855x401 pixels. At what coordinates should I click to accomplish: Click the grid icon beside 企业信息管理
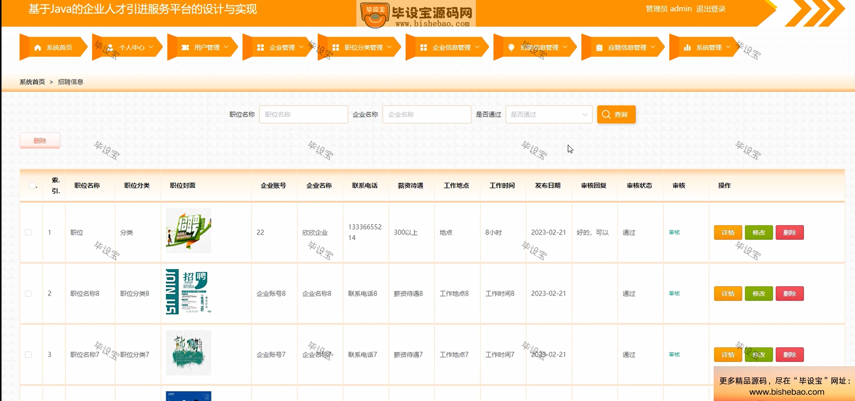tap(423, 48)
